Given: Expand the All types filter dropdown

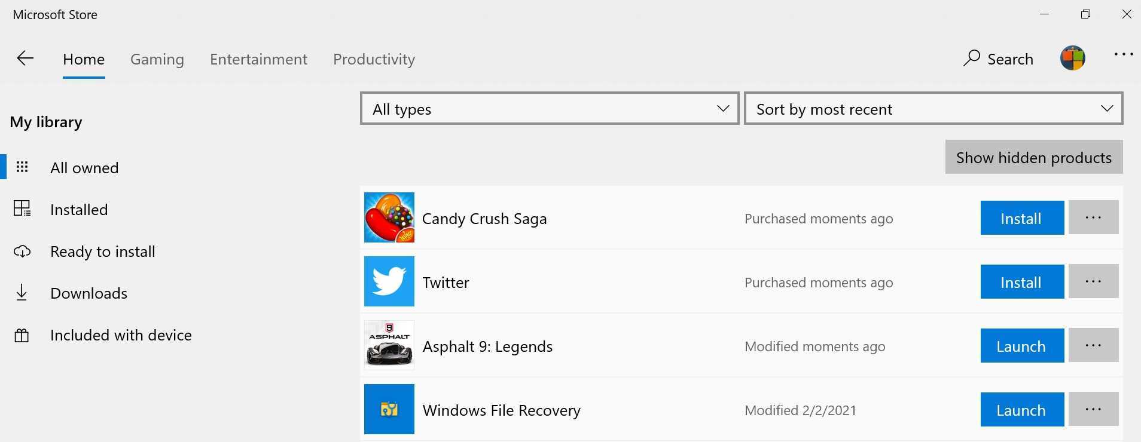Looking at the screenshot, I should [x=550, y=109].
